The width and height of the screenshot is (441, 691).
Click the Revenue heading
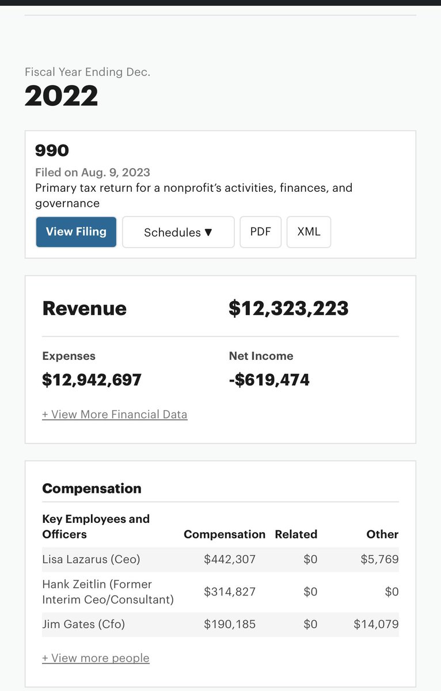pyautogui.click(x=84, y=308)
